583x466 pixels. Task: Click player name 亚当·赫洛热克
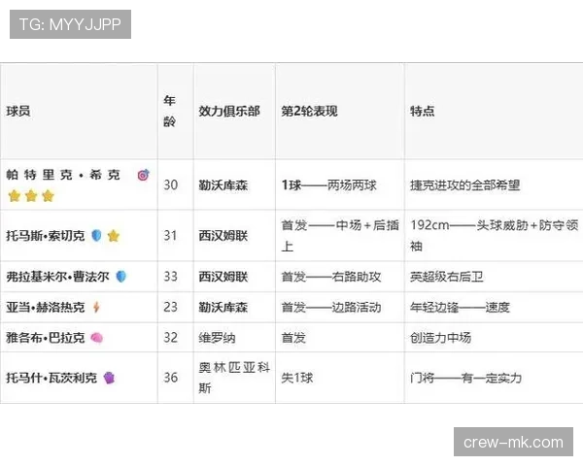point(46,308)
